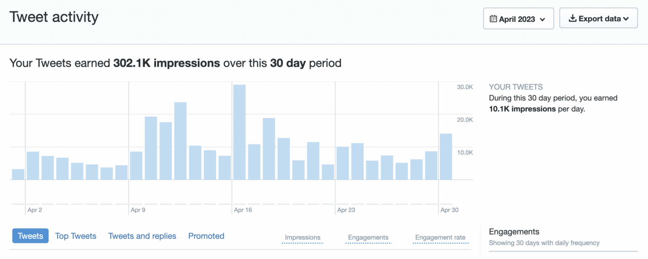Click the tallest bar around Apr 16
The image size is (648, 259).
point(239,131)
